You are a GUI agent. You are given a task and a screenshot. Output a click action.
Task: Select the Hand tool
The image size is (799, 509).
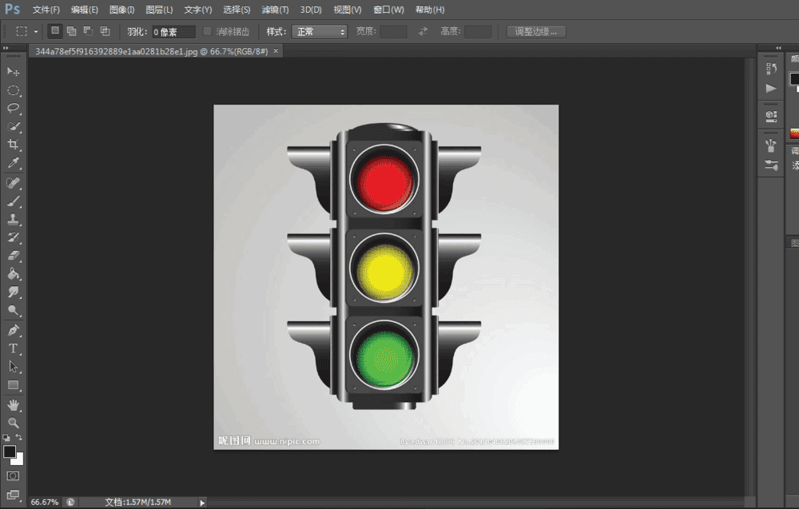pos(14,405)
